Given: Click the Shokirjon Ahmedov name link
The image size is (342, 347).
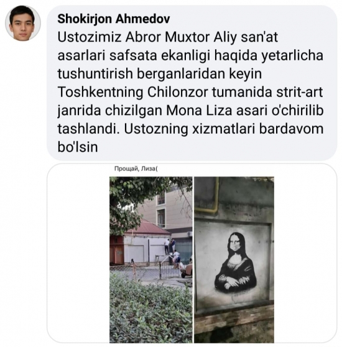Looking at the screenshot, I should point(114,19).
